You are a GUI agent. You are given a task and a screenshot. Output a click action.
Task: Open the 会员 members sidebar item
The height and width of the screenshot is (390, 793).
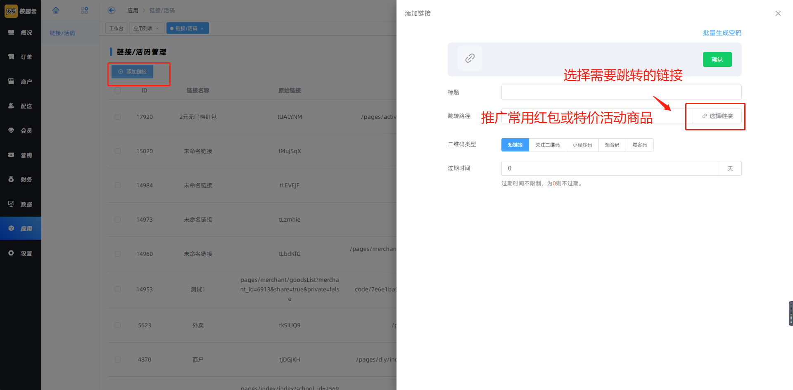[x=21, y=131]
